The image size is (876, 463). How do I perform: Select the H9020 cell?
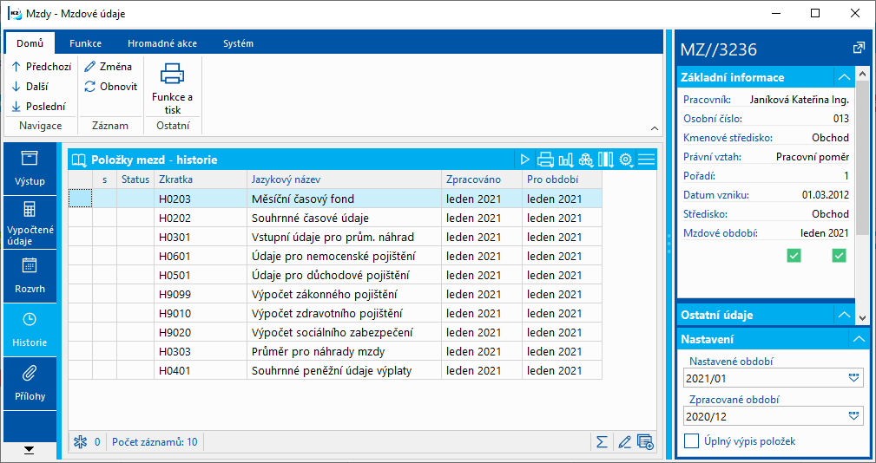[201, 332]
